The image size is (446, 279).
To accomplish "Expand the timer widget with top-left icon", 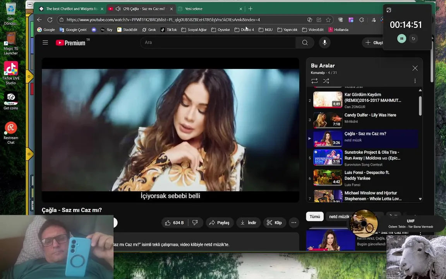I will [x=389, y=10].
